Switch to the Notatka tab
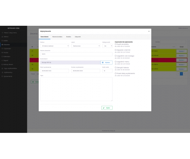Screen dimensions: 190x159 tap(69, 37)
